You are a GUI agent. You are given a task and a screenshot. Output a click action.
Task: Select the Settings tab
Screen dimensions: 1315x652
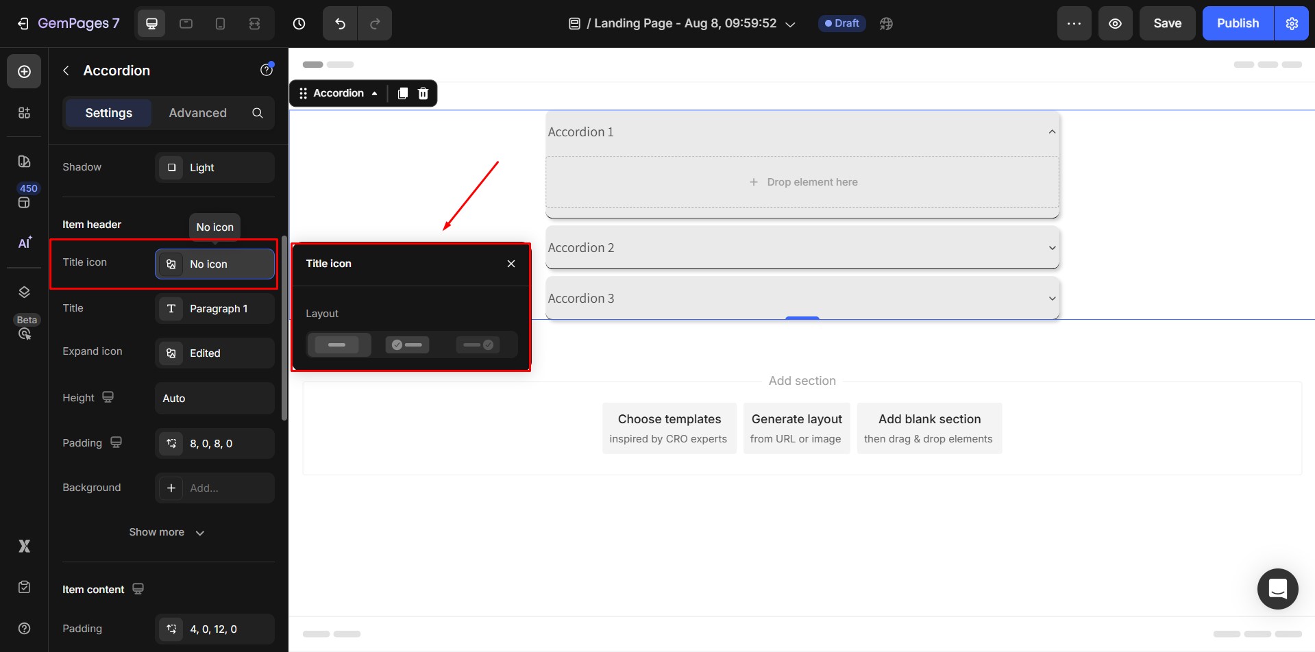point(108,113)
